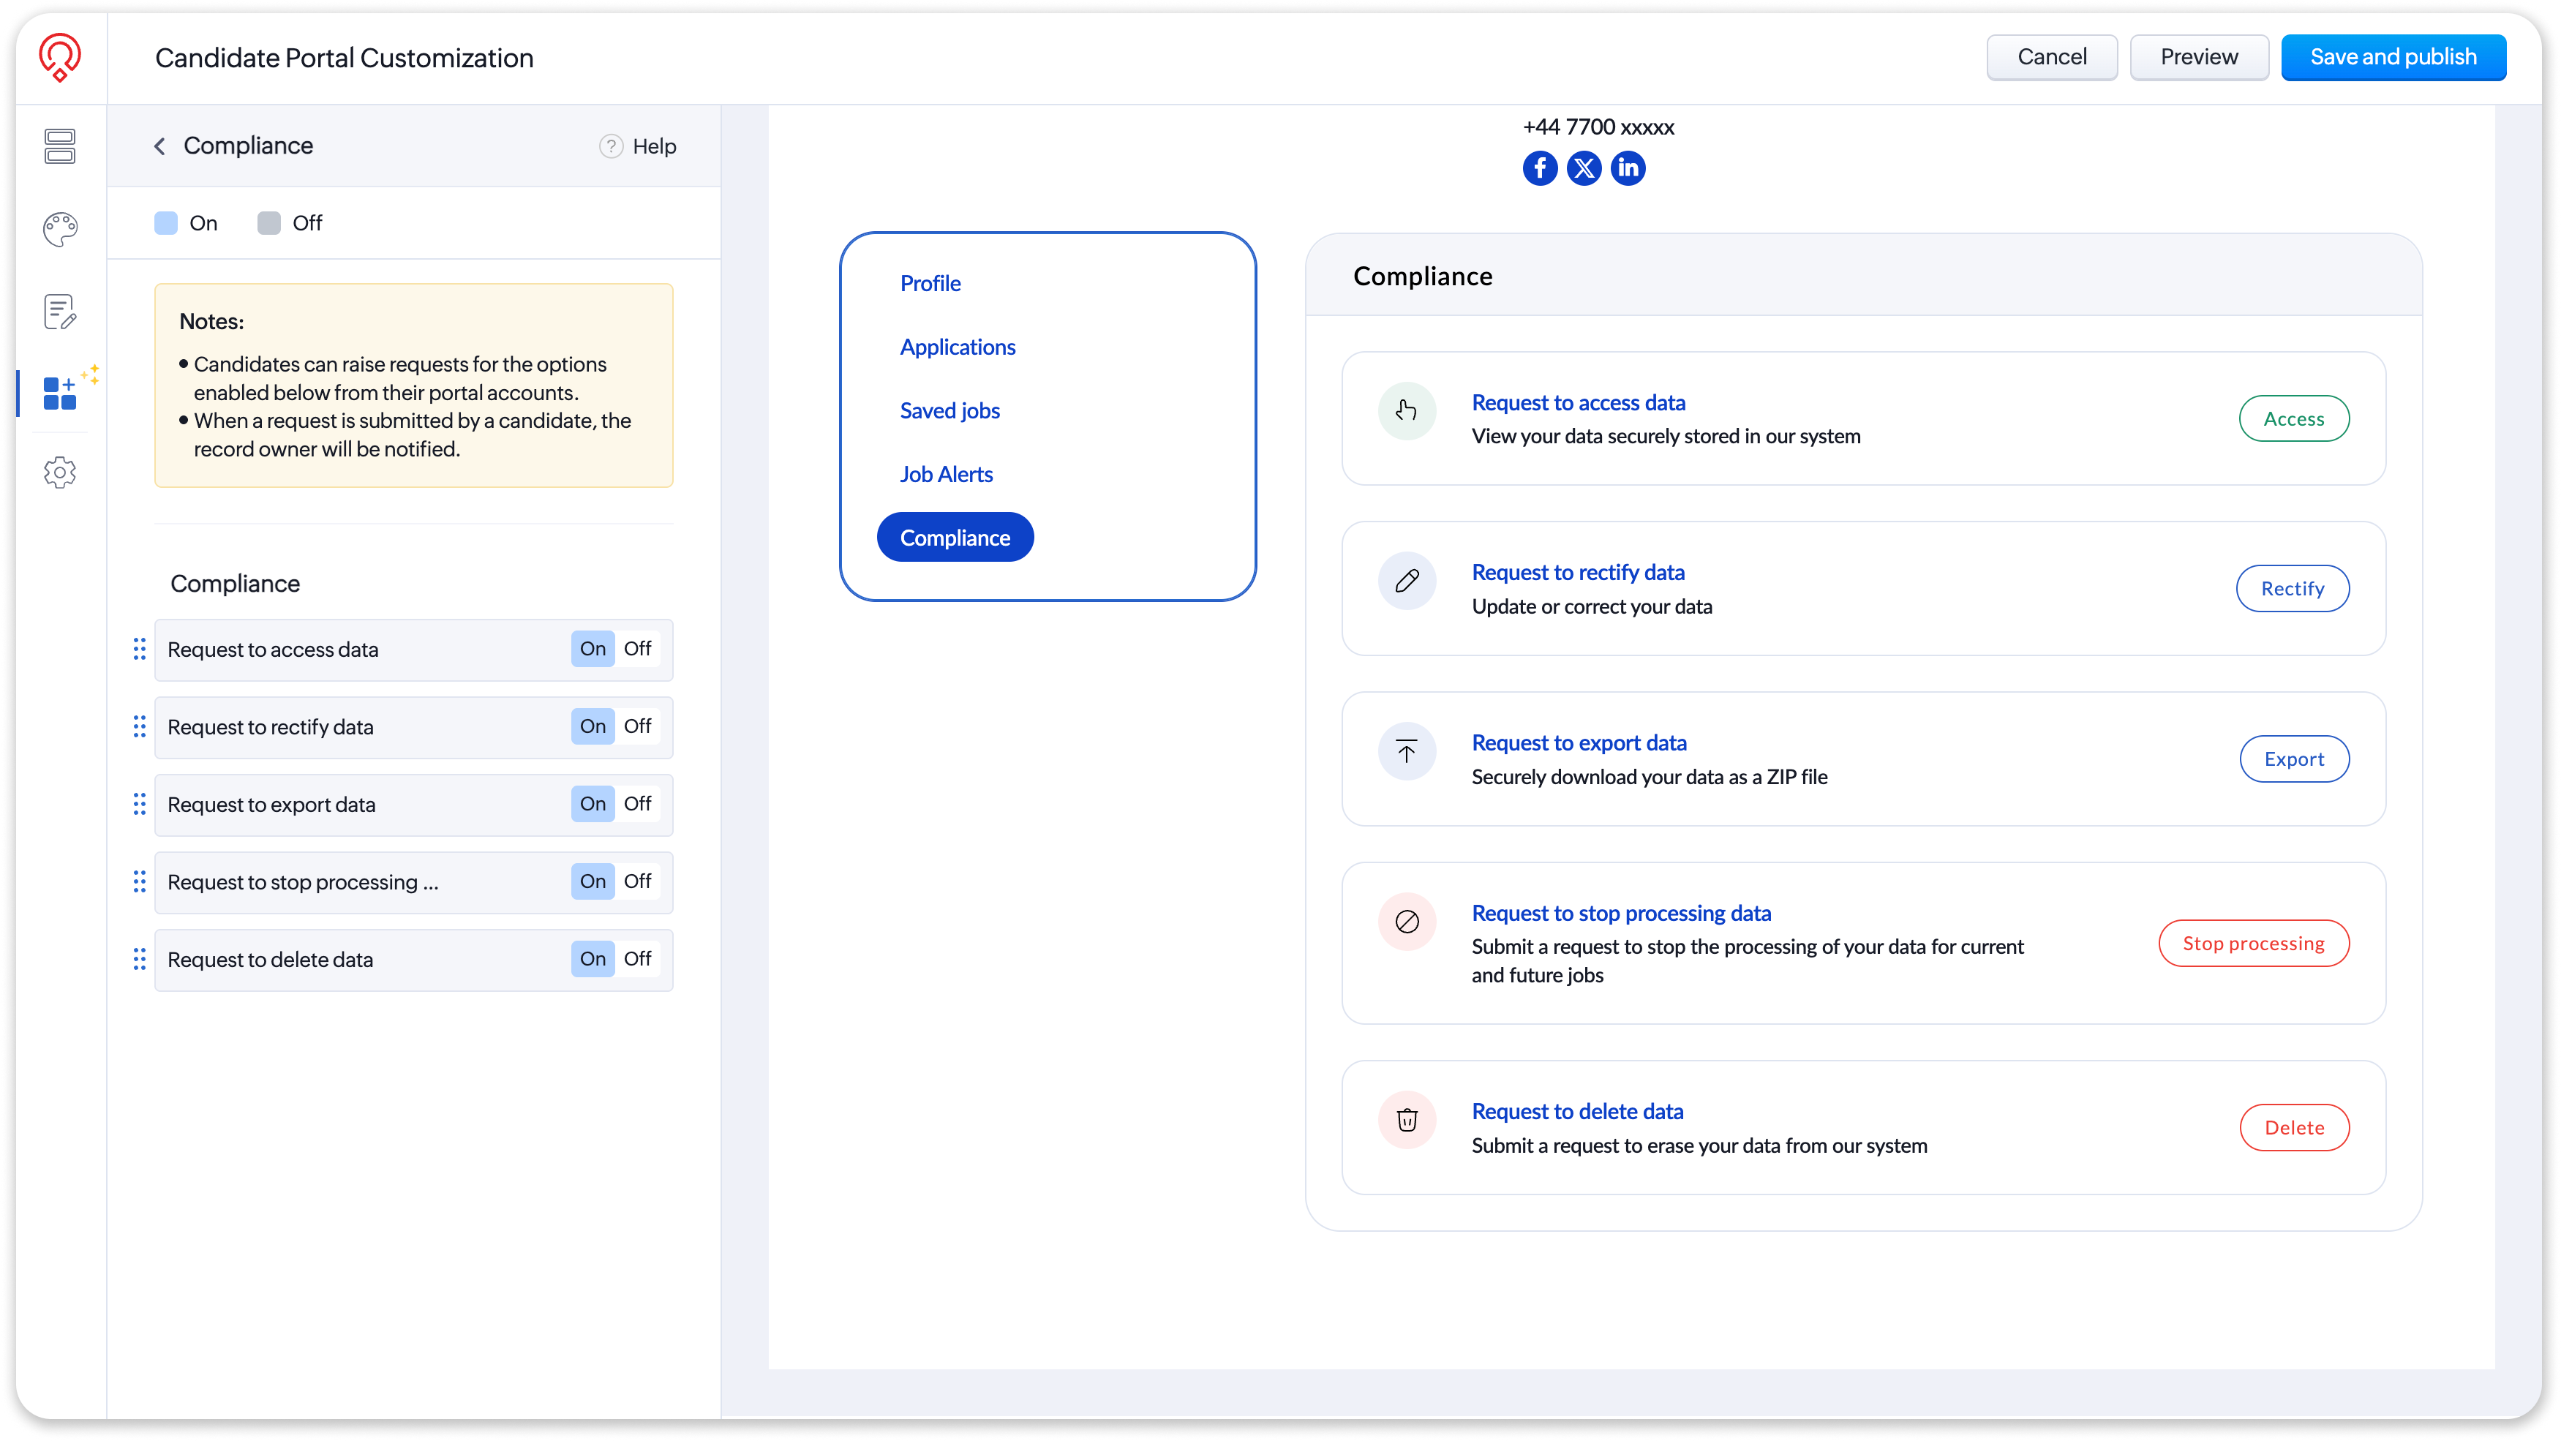Click drag handle beside Request to access data
The image size is (2561, 1441).
(x=139, y=649)
